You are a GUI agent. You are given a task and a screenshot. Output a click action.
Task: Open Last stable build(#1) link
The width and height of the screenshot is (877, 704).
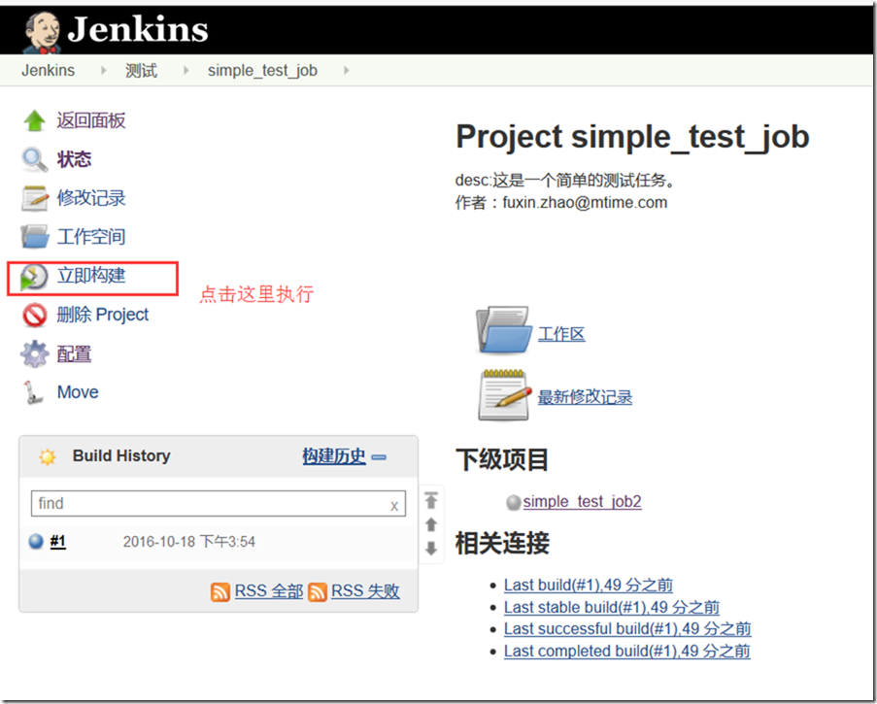coord(611,607)
